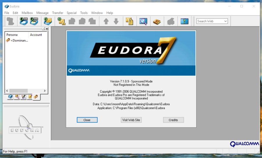
Task: Click the Check Mail toolbar icon
Action: tap(47, 21)
